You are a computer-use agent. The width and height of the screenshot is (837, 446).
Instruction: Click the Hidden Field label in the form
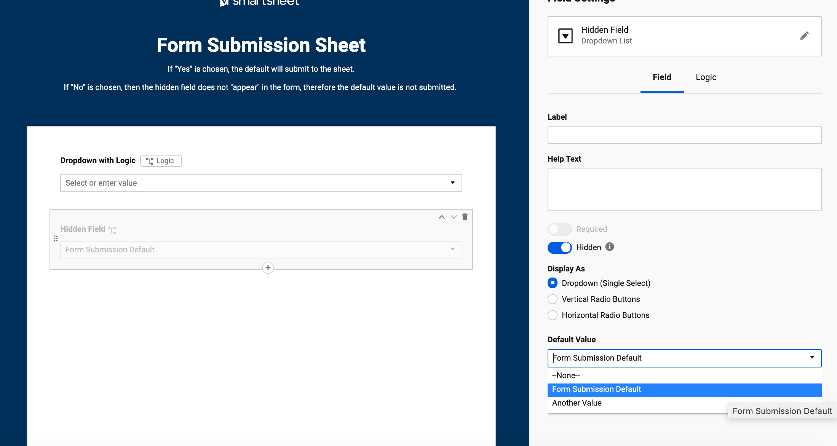(83, 229)
